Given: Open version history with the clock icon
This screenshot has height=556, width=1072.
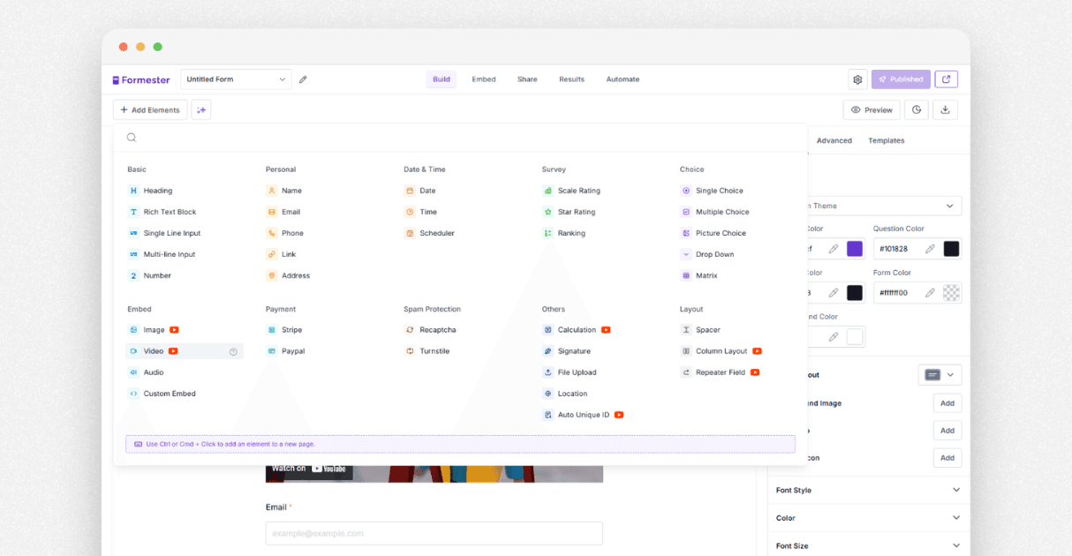Looking at the screenshot, I should coord(916,109).
